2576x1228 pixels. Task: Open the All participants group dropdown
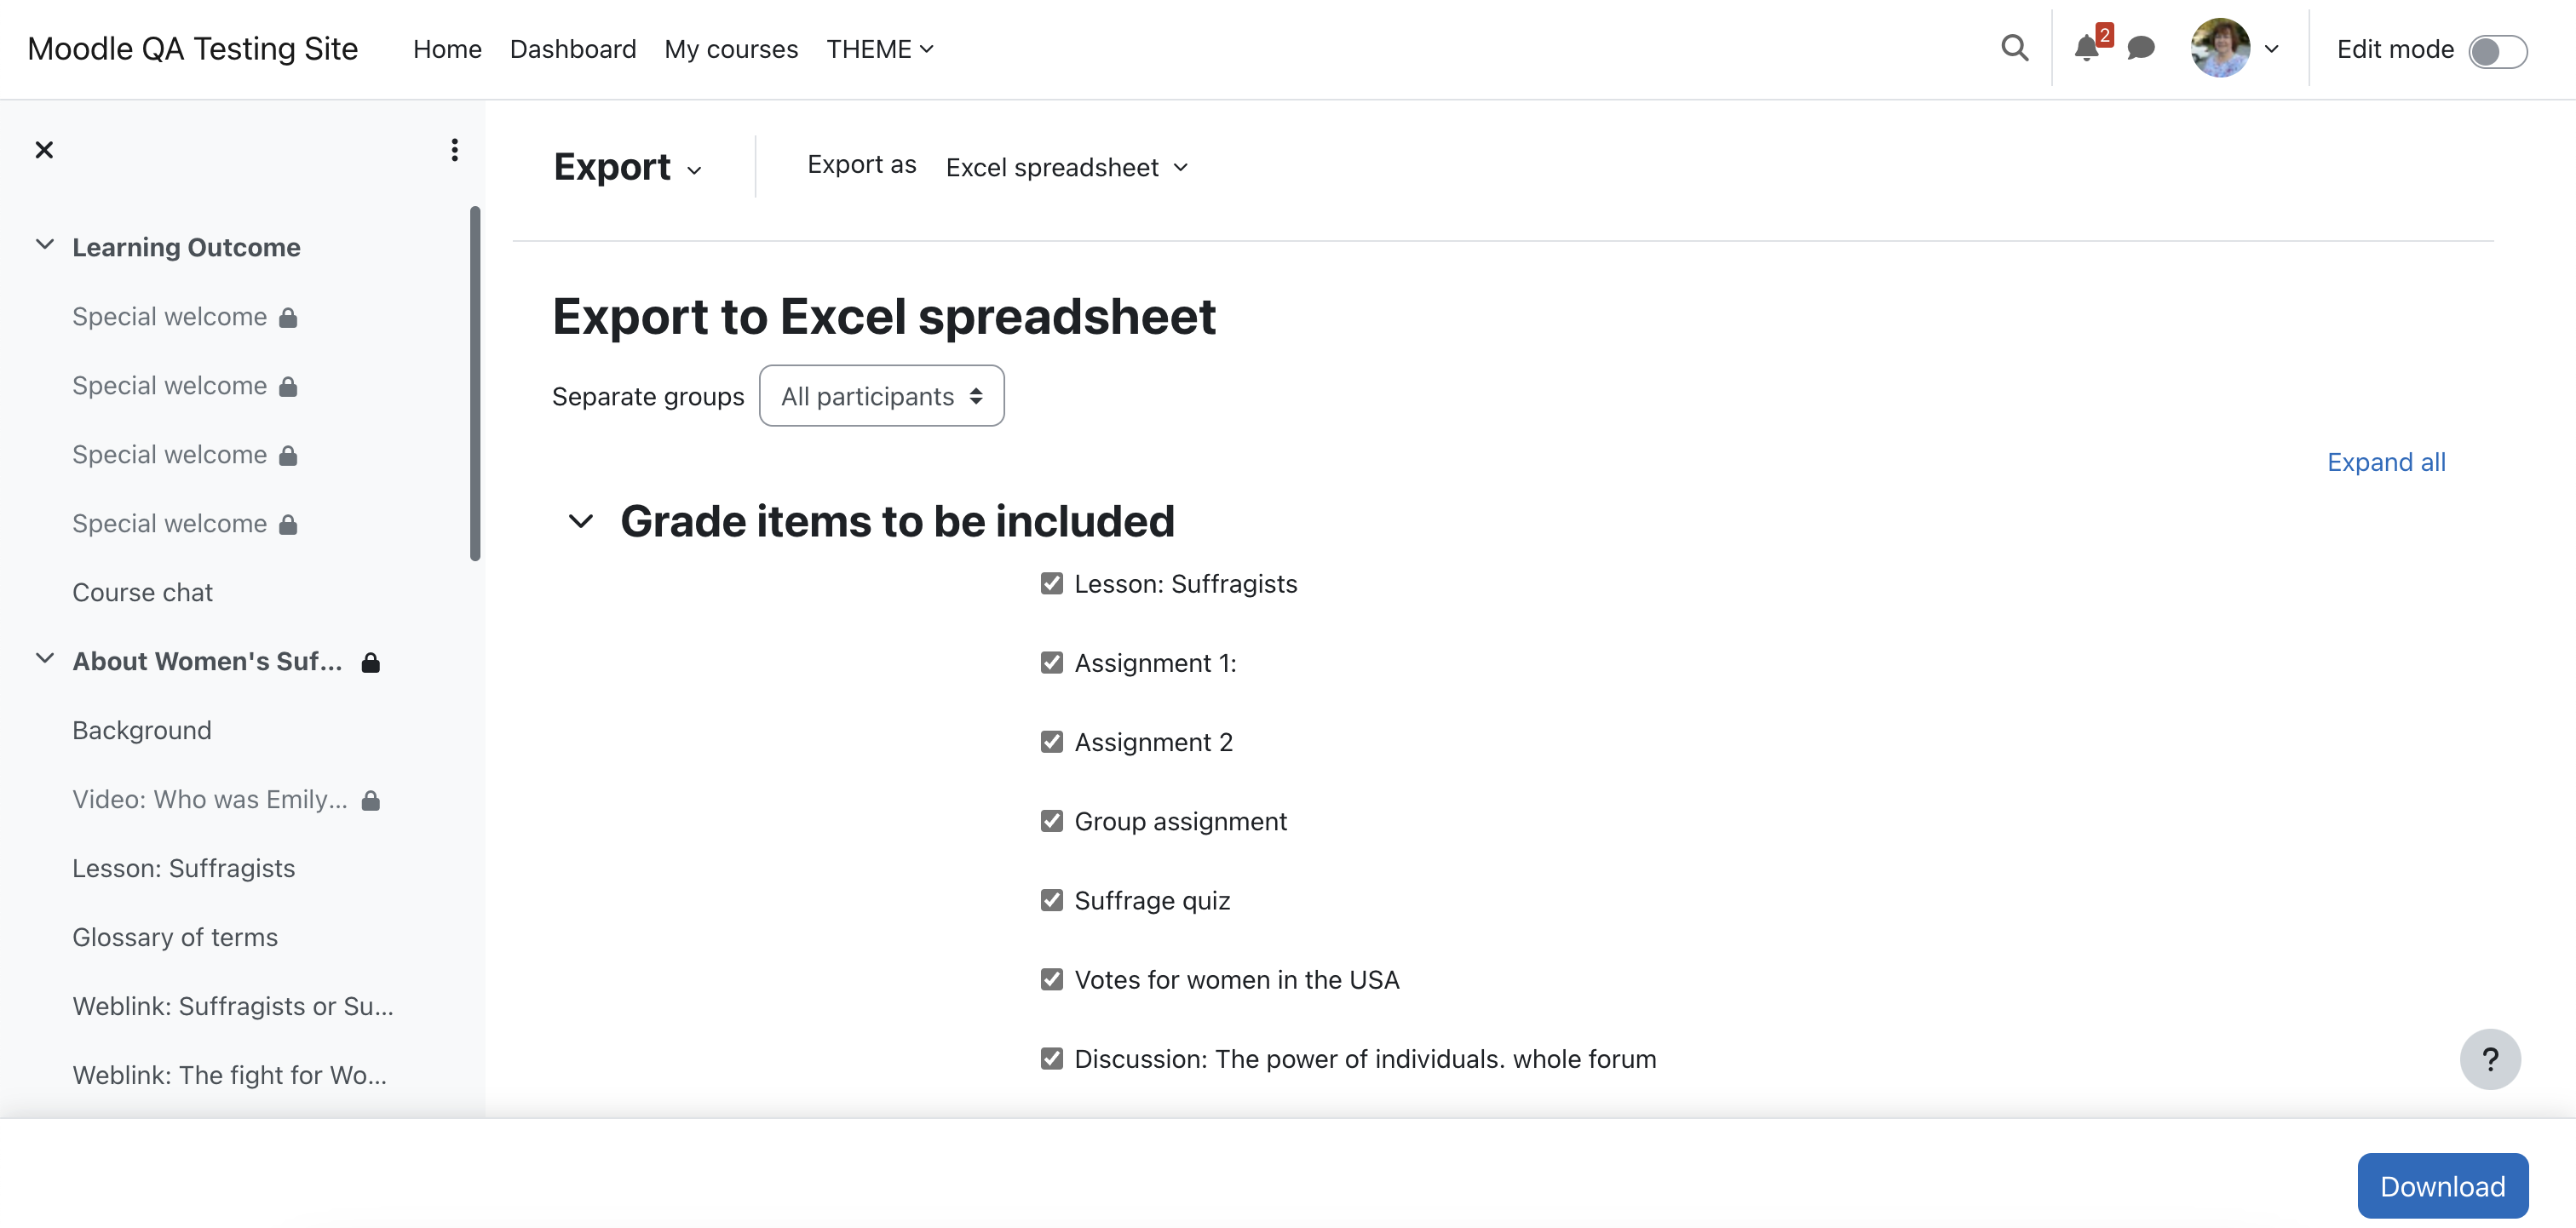(881, 396)
